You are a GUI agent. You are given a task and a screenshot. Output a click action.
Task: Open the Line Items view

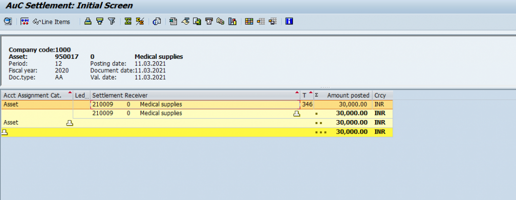51,22
